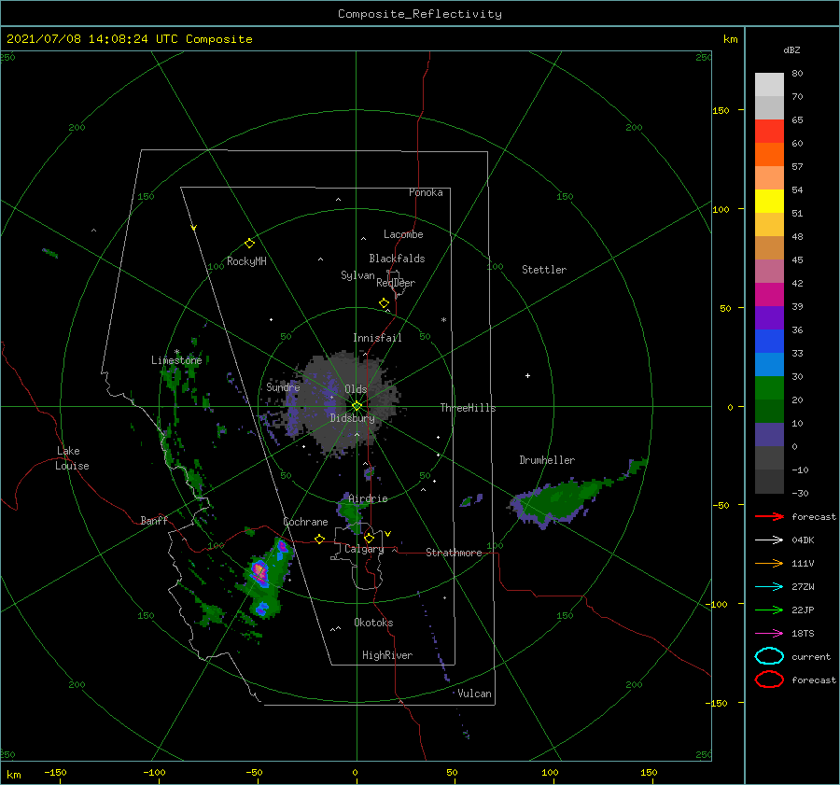
Task: Click the 80 dBZ light gray swatch
Action: (769, 85)
